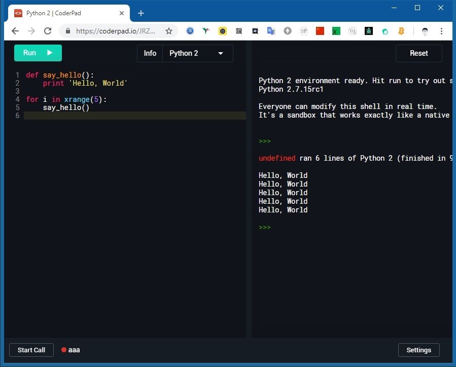
Task: Click the turtle extension icon
Action: coord(369,31)
